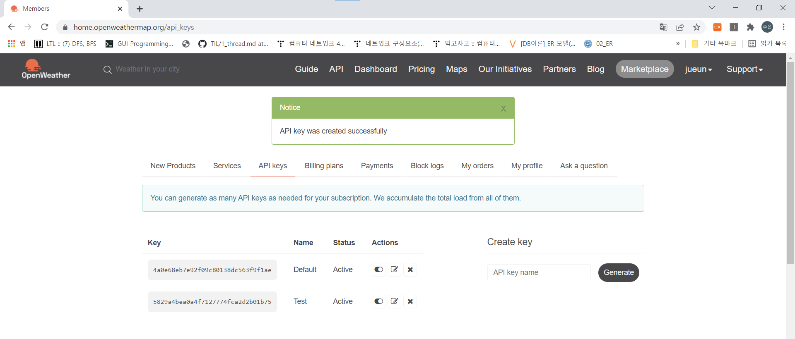Image resolution: width=795 pixels, height=339 pixels.
Task: Go forward in browser history
Action: pos(28,27)
